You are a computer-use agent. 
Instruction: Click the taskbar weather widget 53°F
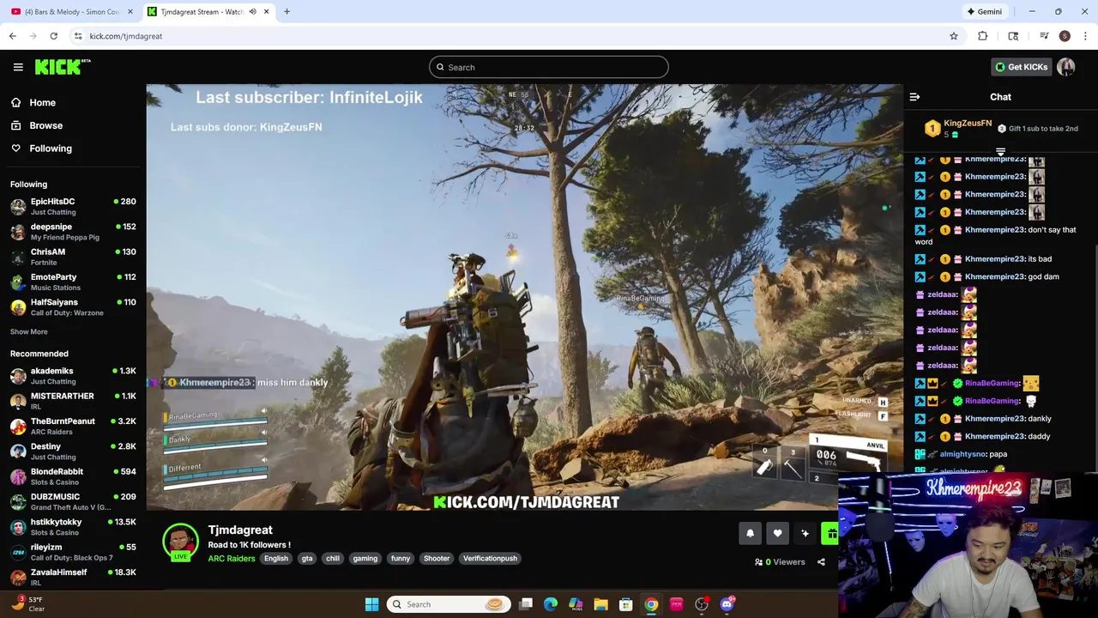point(27,604)
